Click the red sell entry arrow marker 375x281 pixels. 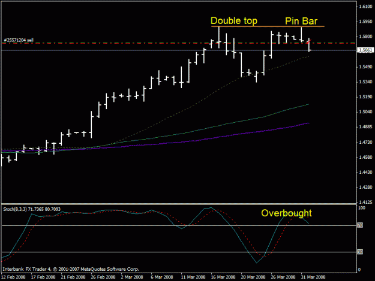point(309,42)
